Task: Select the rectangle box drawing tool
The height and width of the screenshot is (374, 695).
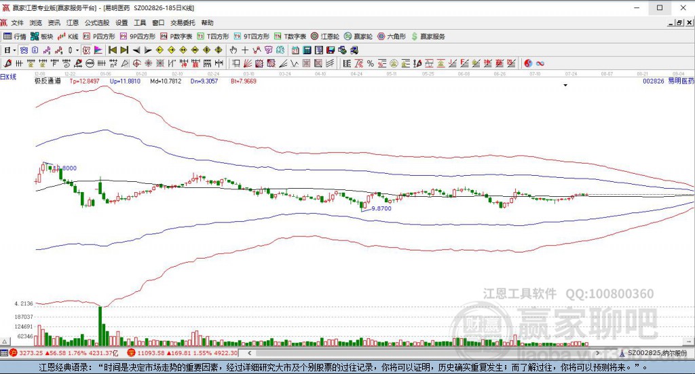Action: click(236, 63)
